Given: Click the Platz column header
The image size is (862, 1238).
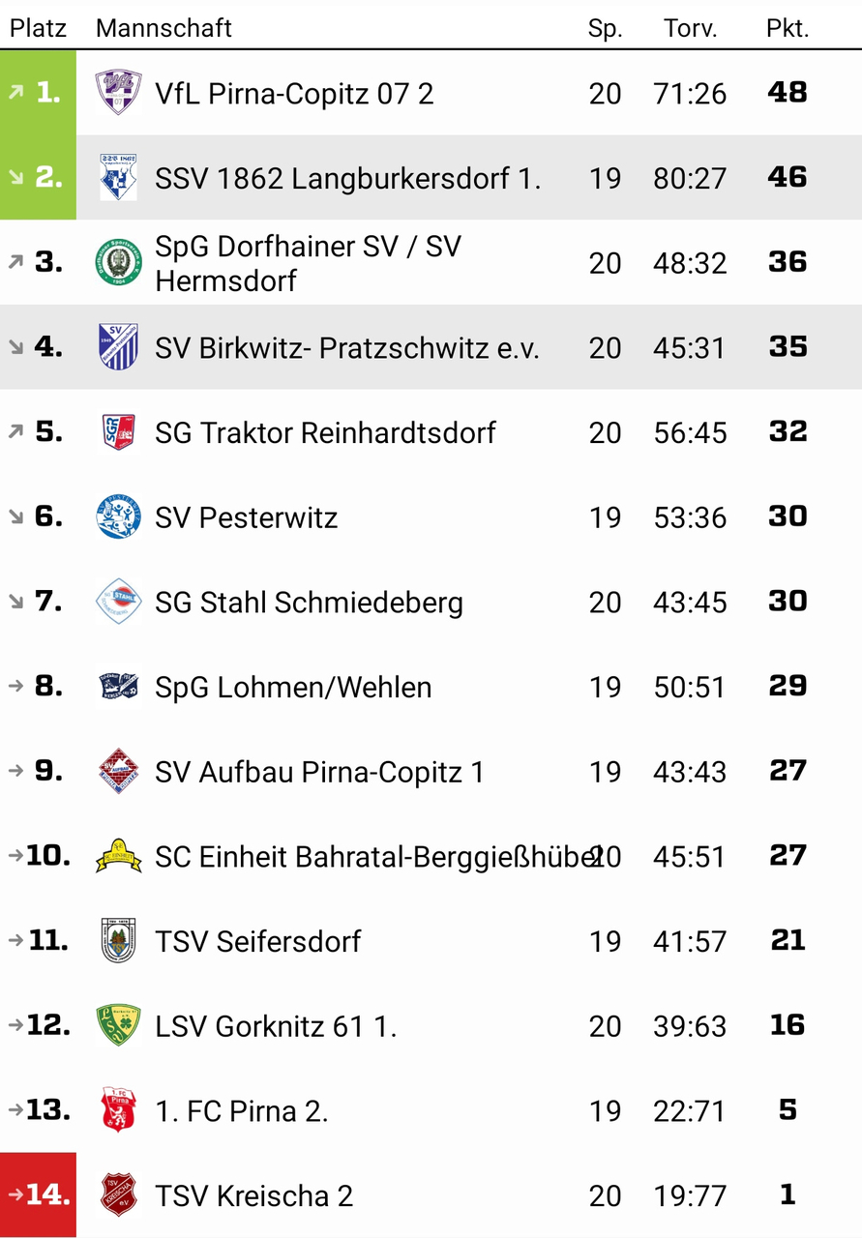Looking at the screenshot, I should pyautogui.click(x=39, y=28).
